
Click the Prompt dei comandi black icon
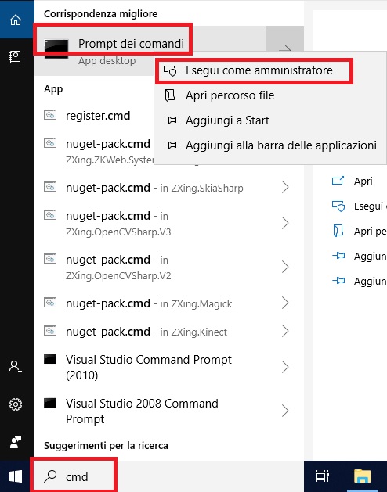click(x=56, y=49)
